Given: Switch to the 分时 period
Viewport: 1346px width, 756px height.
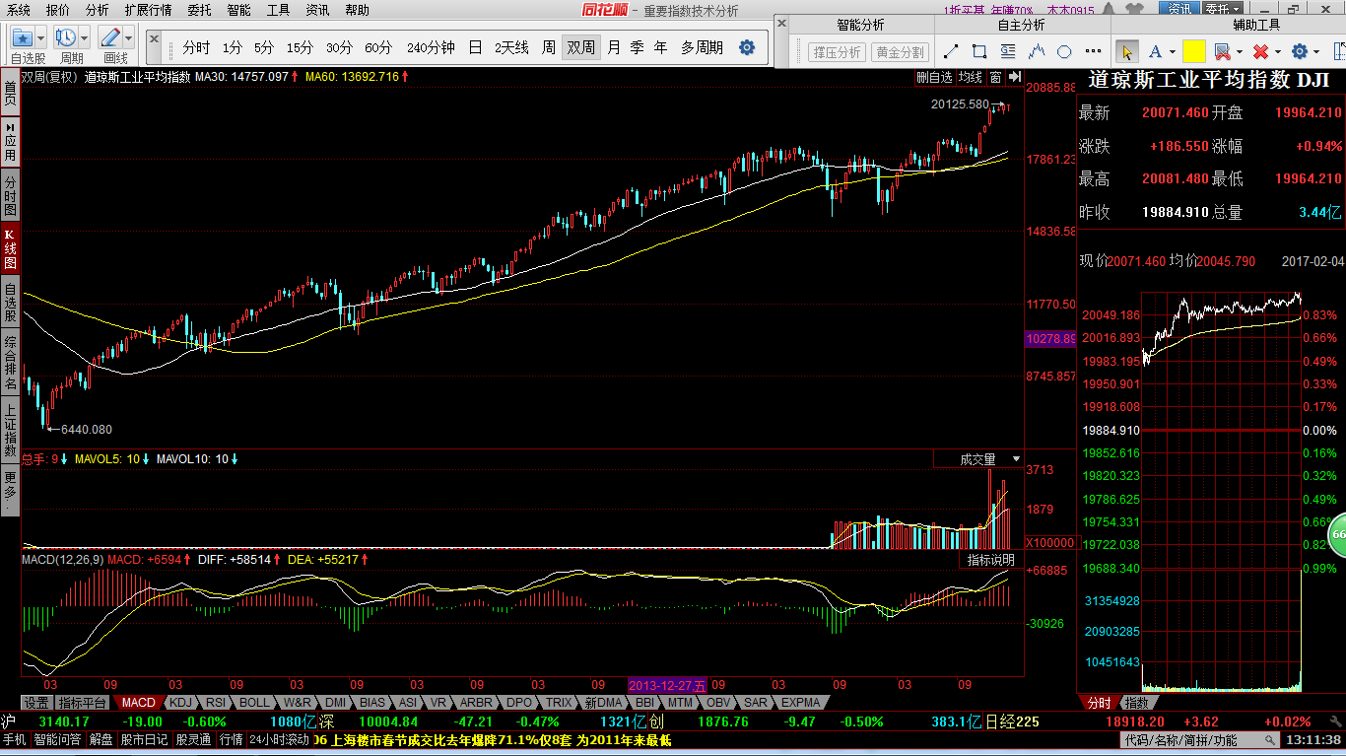Looking at the screenshot, I should point(196,47).
